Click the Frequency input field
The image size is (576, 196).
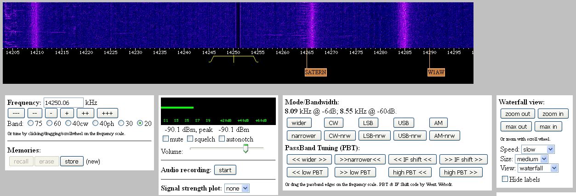click(63, 103)
